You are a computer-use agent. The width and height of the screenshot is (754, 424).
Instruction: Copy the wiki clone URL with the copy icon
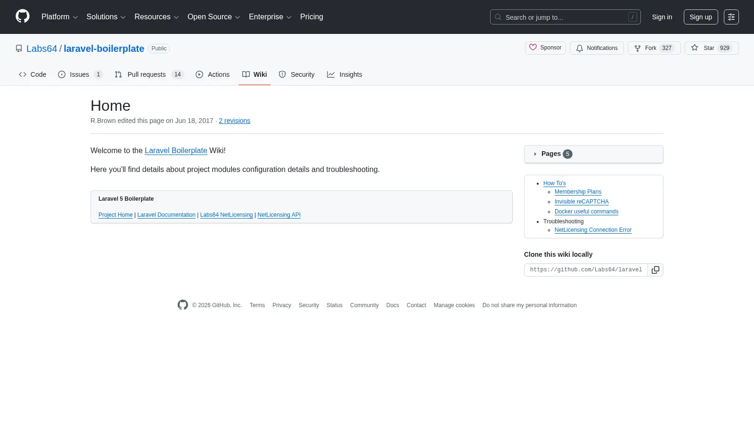coord(656,270)
